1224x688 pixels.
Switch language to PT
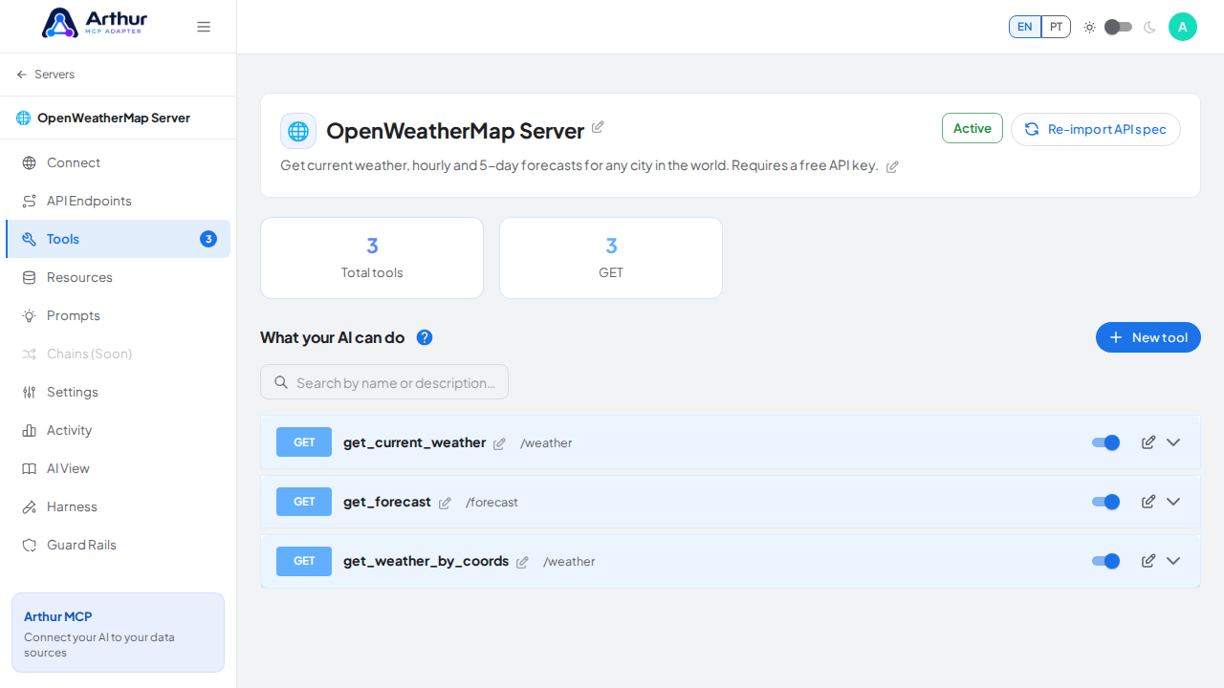click(1056, 27)
